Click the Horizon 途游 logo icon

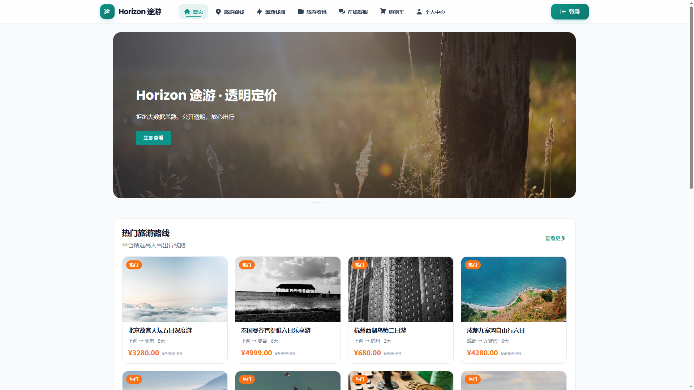pos(107,12)
